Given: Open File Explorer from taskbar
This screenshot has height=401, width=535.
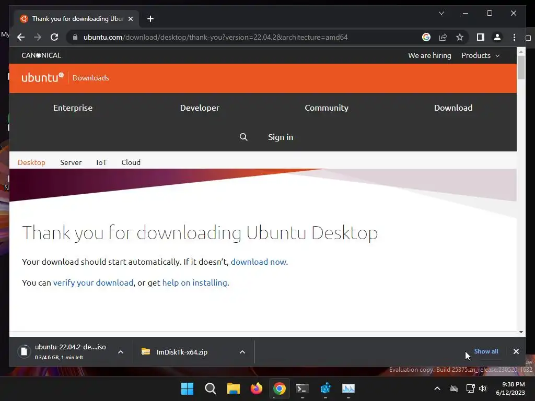Looking at the screenshot, I should tap(234, 388).
